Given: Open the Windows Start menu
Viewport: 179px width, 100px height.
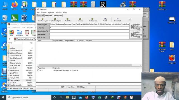Looking at the screenshot, I should [3, 97].
